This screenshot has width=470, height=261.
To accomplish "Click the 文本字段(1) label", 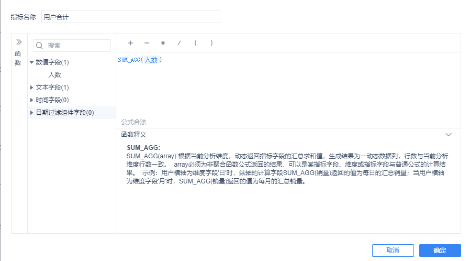I will tap(52, 88).
